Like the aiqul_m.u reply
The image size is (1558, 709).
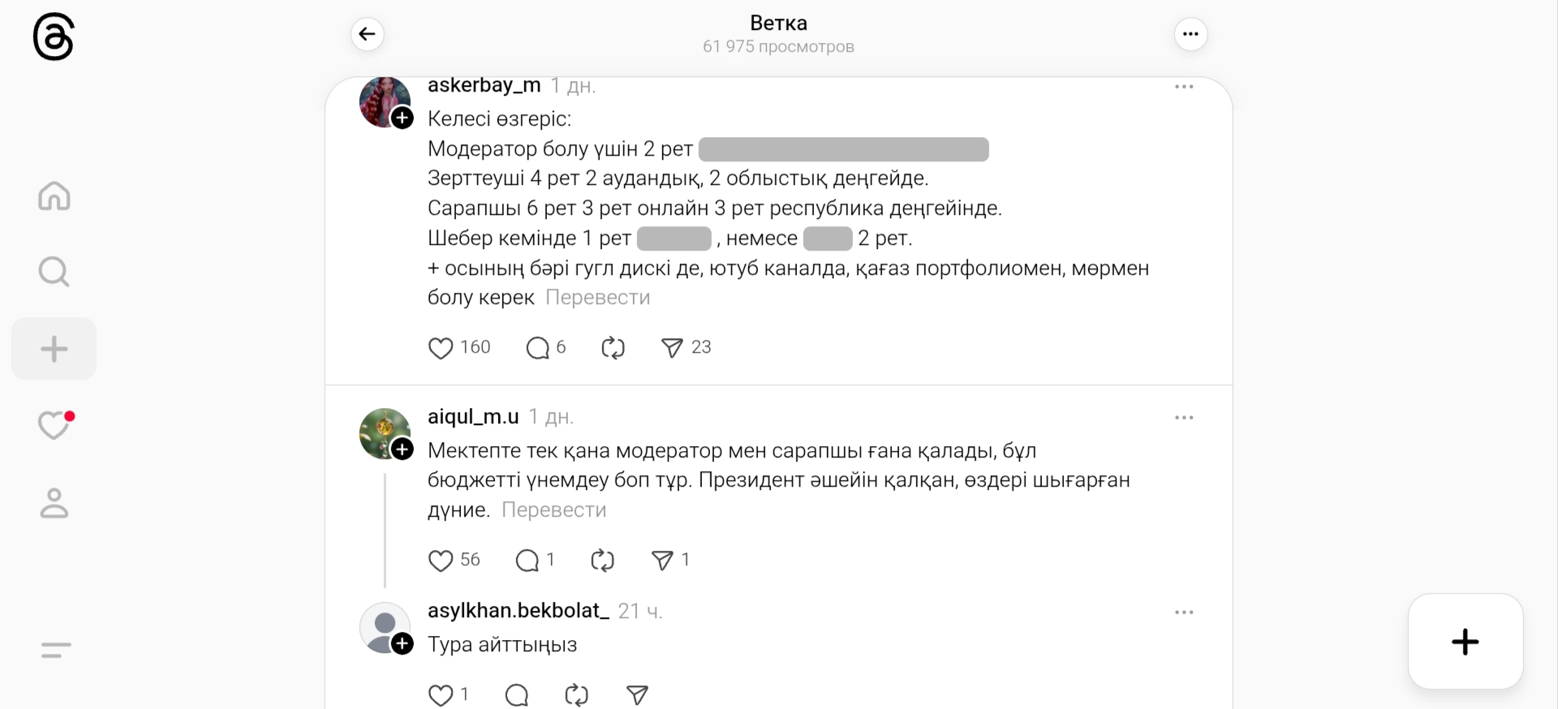point(441,561)
